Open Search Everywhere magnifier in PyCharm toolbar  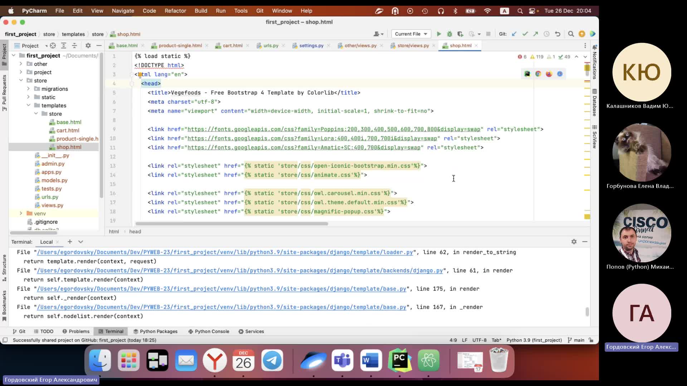tap(571, 34)
